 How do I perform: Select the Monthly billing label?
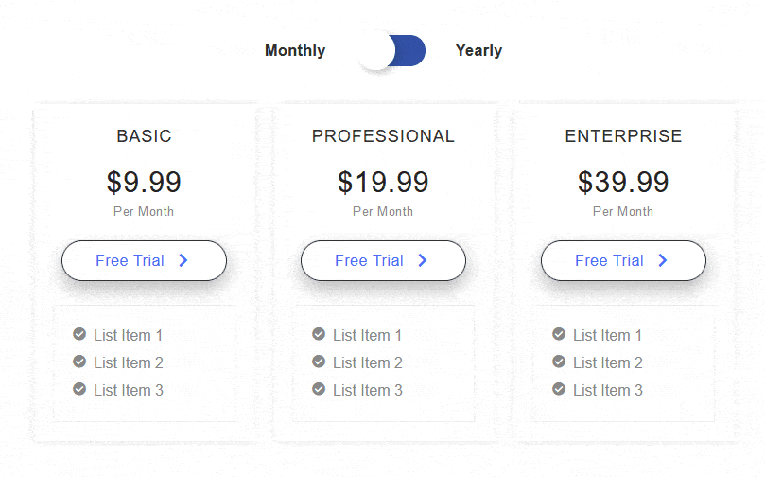[x=295, y=51]
